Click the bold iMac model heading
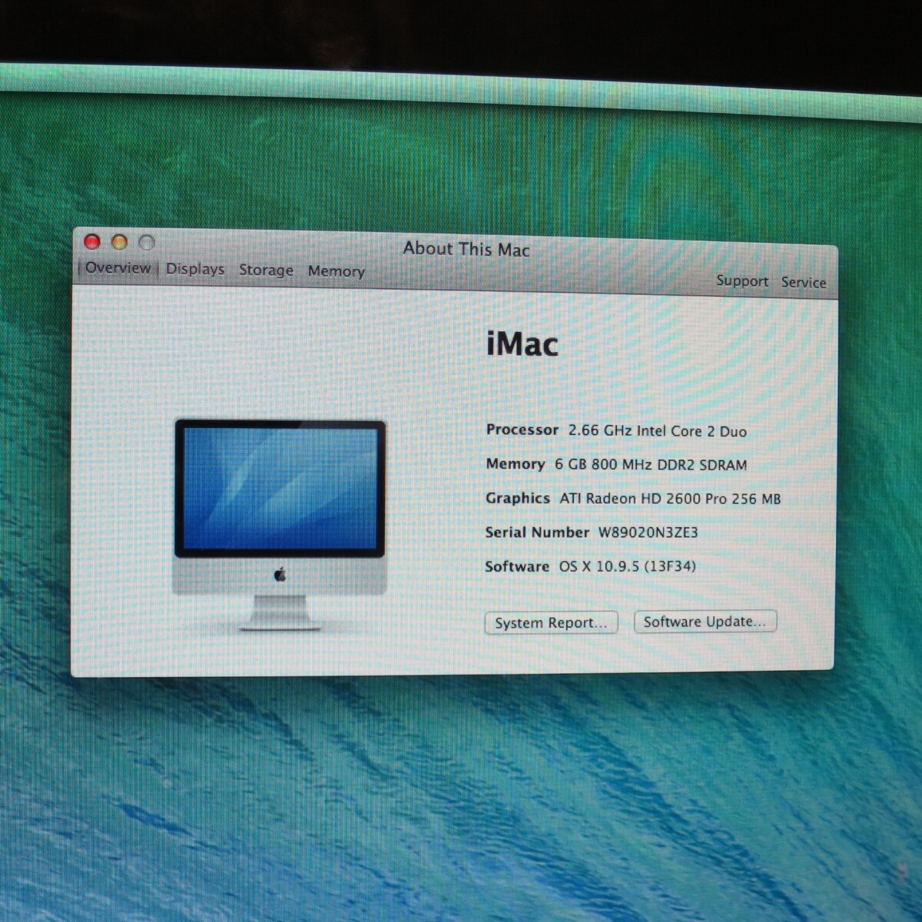The width and height of the screenshot is (922, 922). pos(522,344)
